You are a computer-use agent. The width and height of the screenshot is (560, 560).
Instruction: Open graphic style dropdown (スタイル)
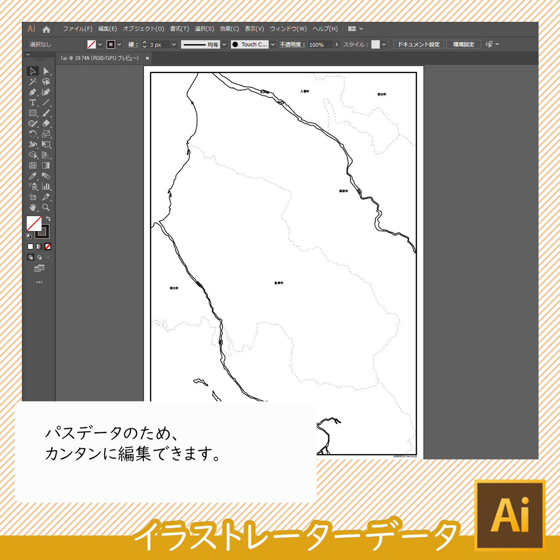pos(384,45)
